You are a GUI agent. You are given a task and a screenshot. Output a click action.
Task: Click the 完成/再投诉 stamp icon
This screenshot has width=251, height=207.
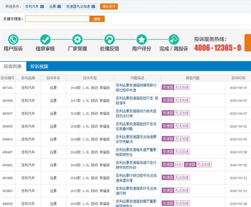point(174,40)
